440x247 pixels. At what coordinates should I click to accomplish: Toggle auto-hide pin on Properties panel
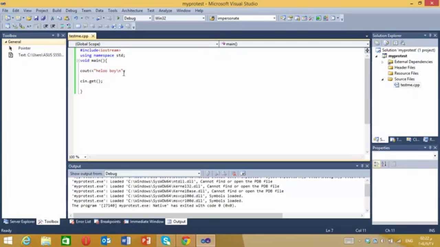pos(430,148)
